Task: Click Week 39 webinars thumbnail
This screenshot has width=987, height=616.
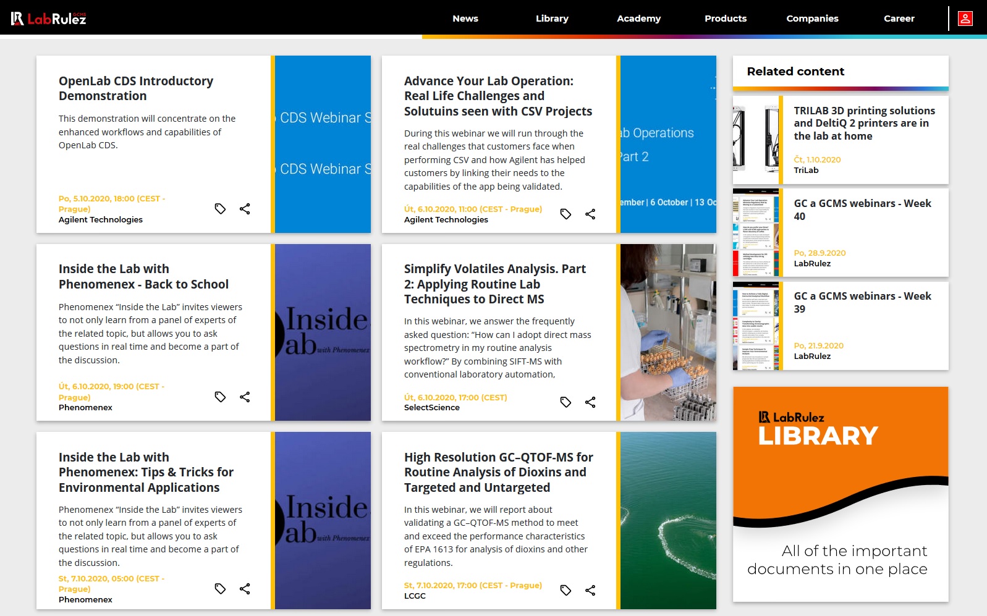Action: tap(756, 326)
